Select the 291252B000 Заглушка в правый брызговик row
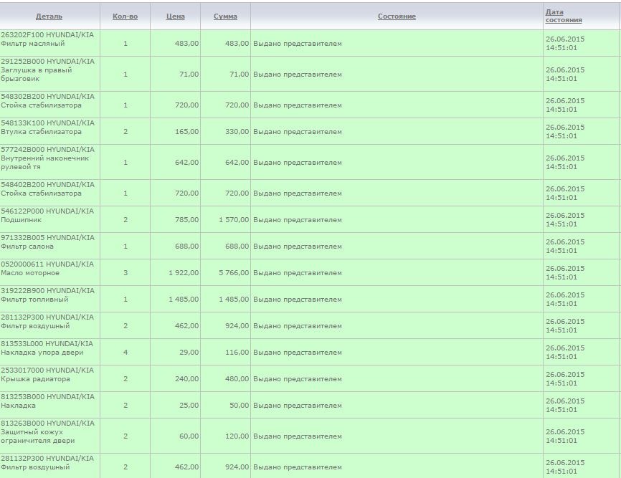This screenshot has height=478, width=621. [310, 74]
